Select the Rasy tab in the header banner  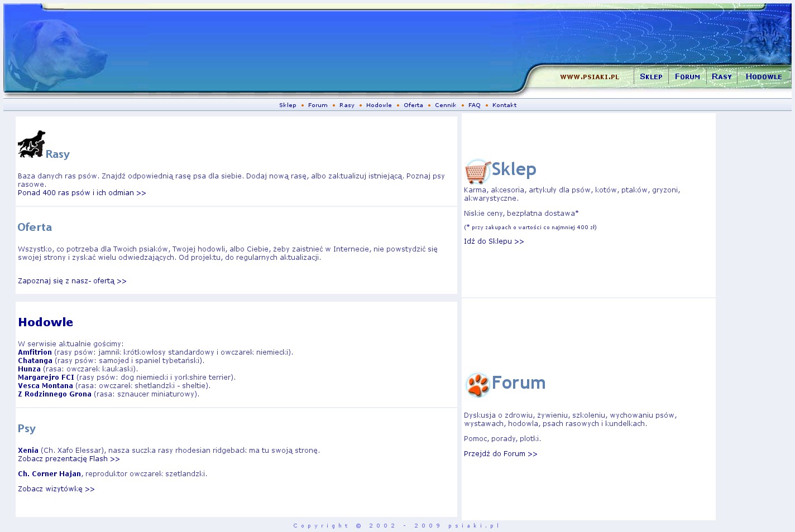(721, 77)
